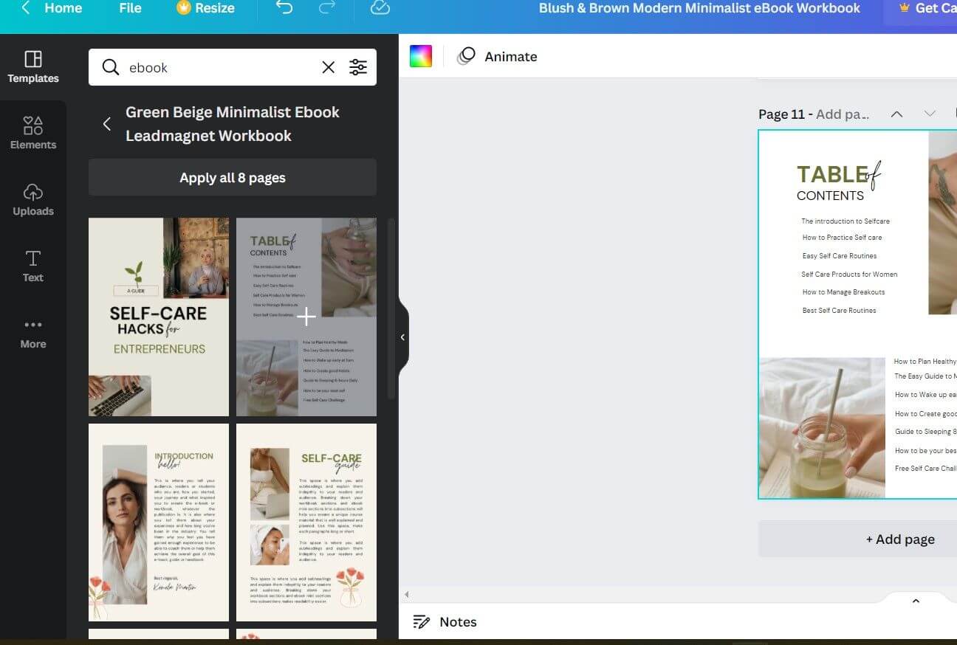This screenshot has width=957, height=645.
Task: Open the File menu
Action: click(x=129, y=8)
